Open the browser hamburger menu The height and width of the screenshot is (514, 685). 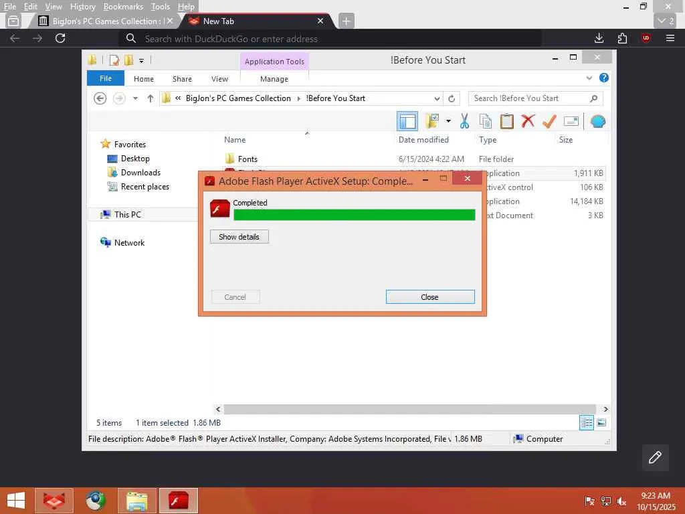point(670,38)
